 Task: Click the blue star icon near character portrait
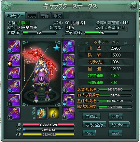click(x=57, y=48)
